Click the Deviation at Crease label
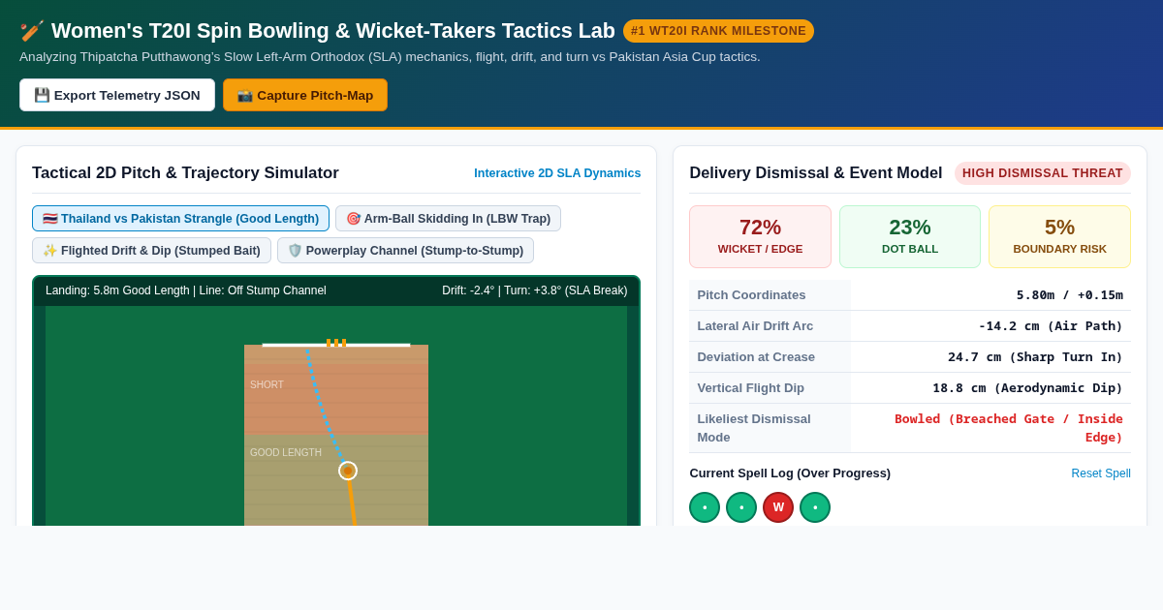 [x=756, y=356]
